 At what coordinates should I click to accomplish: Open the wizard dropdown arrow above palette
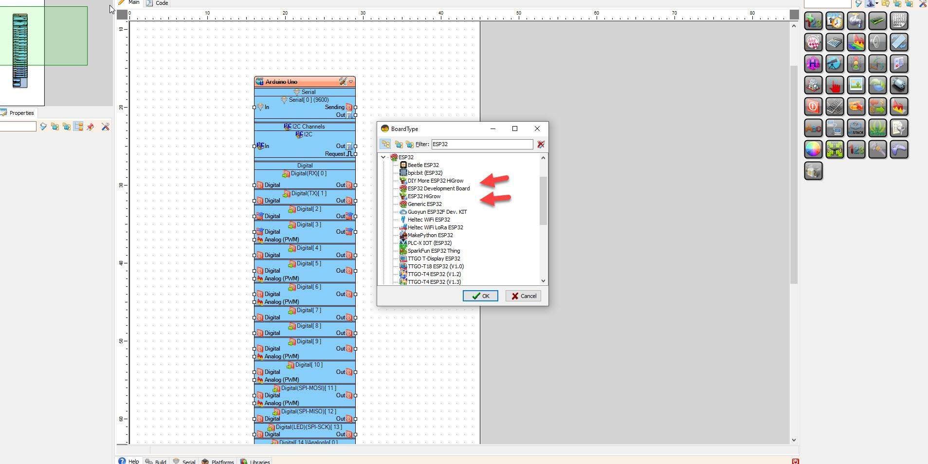(877, 3)
